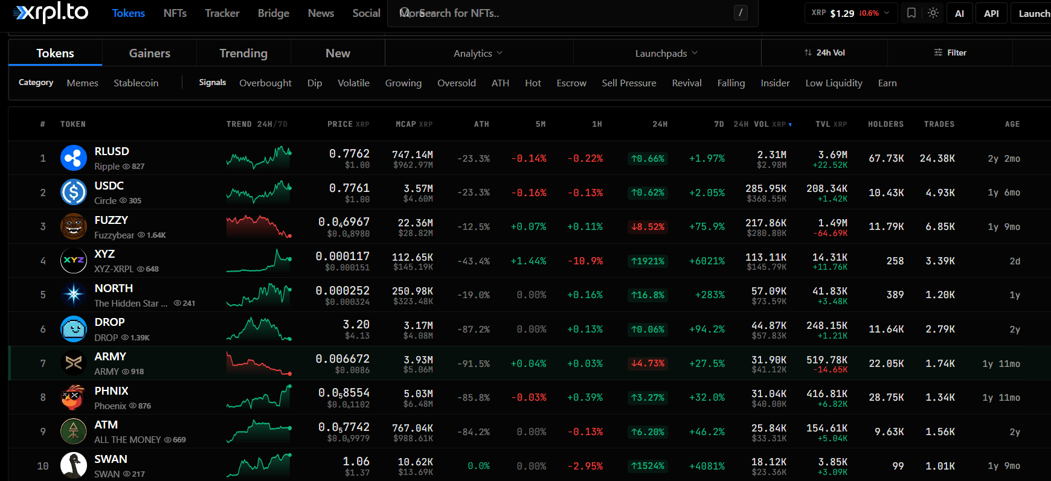Open Bridge in the top navigation

tap(274, 13)
